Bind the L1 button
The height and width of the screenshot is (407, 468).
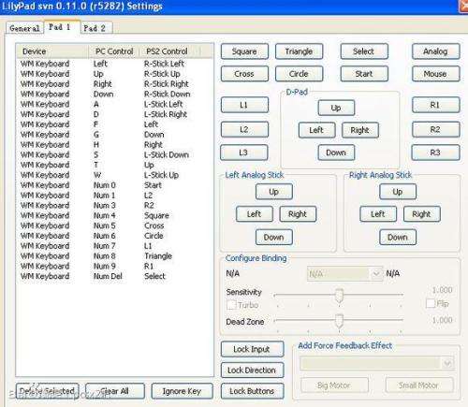244,105
